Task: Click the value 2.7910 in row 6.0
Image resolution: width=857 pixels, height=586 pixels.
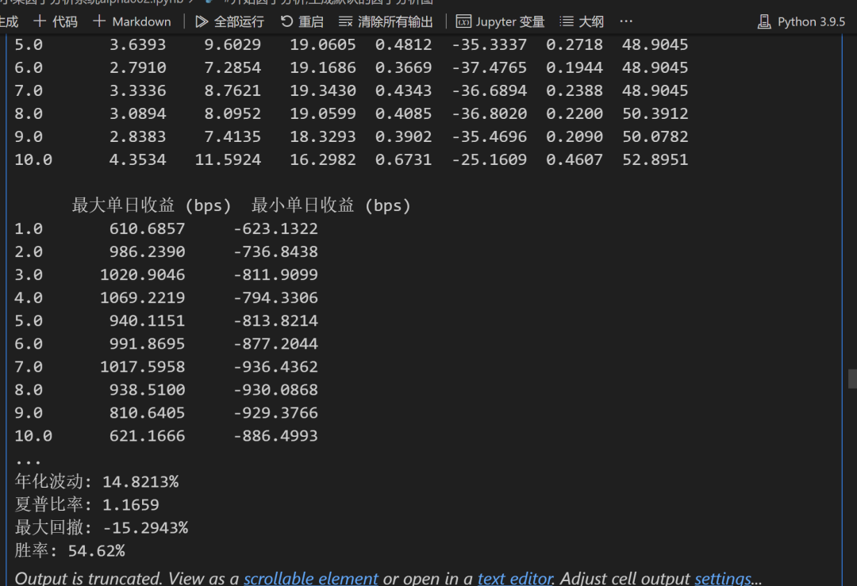Action: click(138, 67)
